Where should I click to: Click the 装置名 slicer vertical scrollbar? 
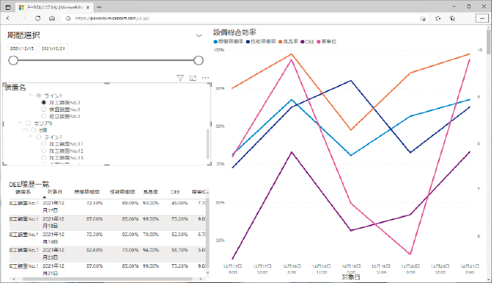(207, 144)
